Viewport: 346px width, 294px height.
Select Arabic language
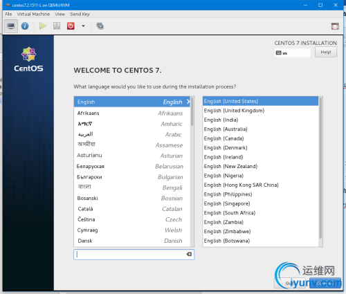(132, 134)
